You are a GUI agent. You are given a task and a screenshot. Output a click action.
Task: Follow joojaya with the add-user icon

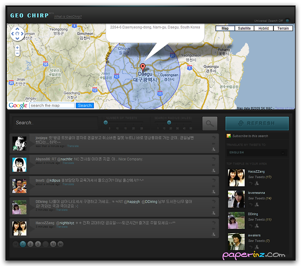click(214, 149)
